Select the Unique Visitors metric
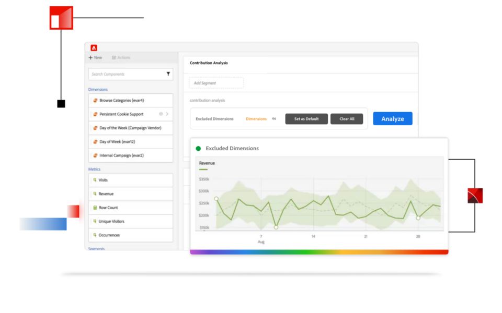 coord(131,221)
